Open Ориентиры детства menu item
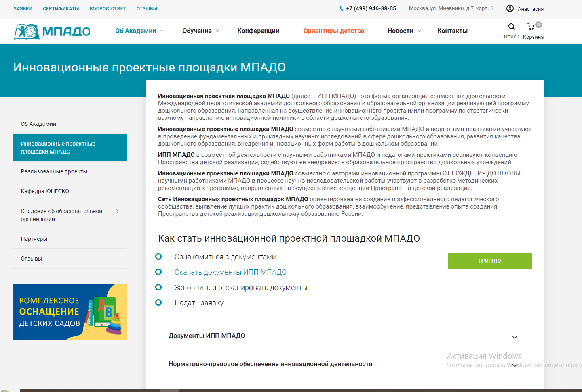This screenshot has width=582, height=392. tap(334, 31)
